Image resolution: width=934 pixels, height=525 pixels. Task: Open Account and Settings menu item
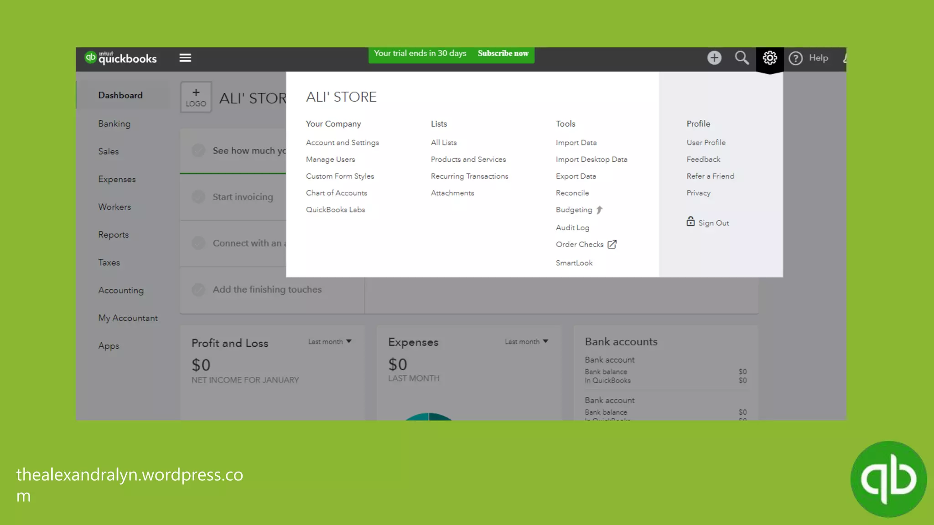[x=342, y=143]
